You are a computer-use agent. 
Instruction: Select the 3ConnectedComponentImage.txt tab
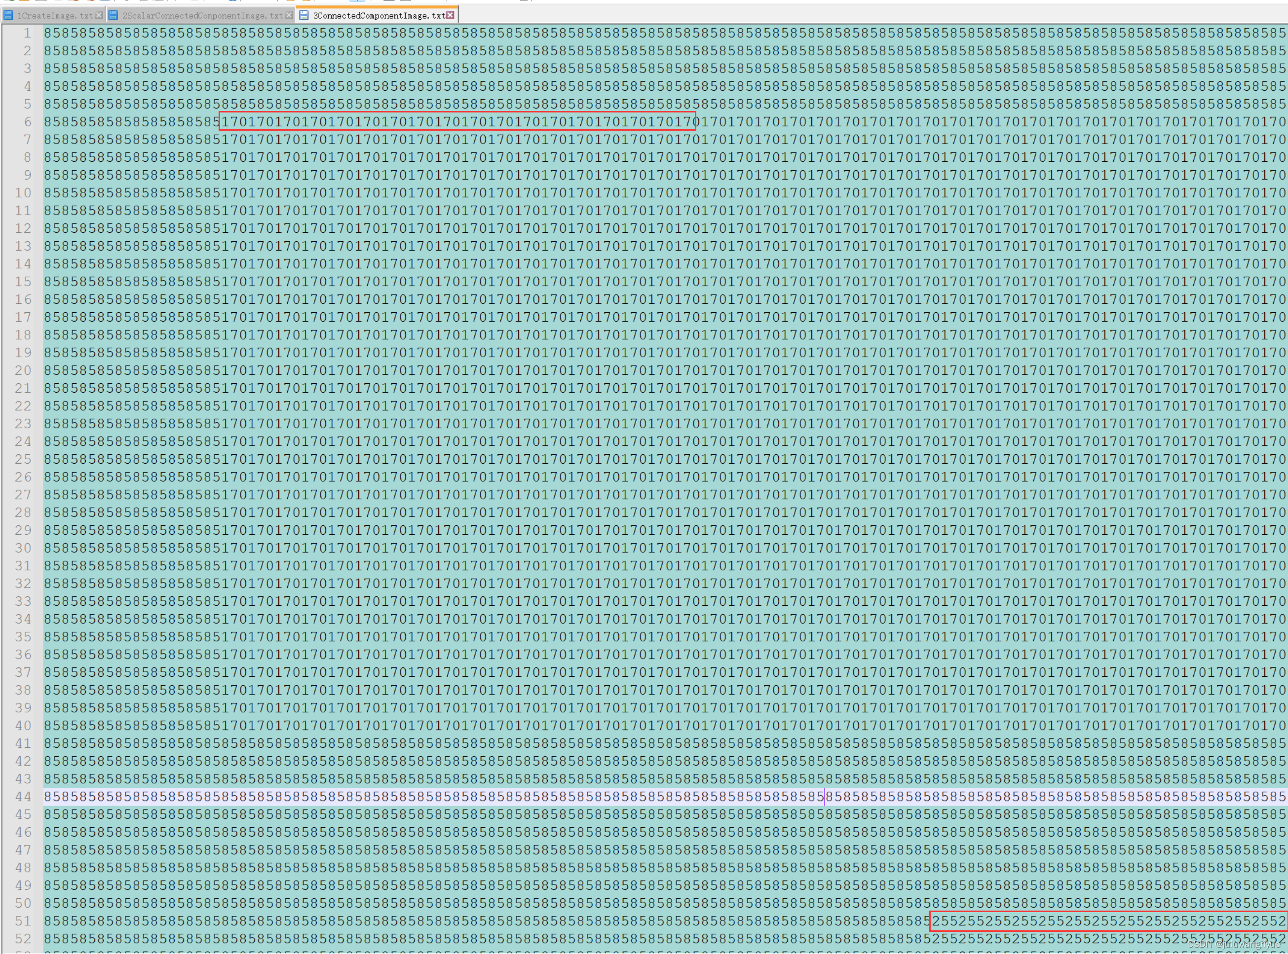tap(378, 15)
